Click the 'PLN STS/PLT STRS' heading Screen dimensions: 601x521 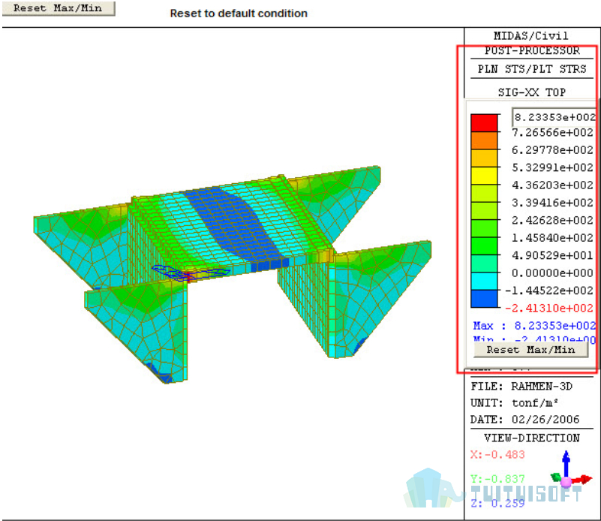tap(532, 69)
